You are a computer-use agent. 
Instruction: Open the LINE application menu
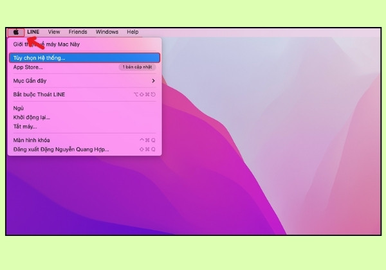click(x=33, y=32)
